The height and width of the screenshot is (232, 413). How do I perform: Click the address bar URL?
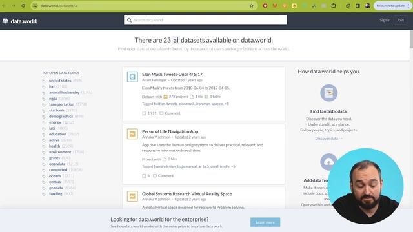[59, 6]
